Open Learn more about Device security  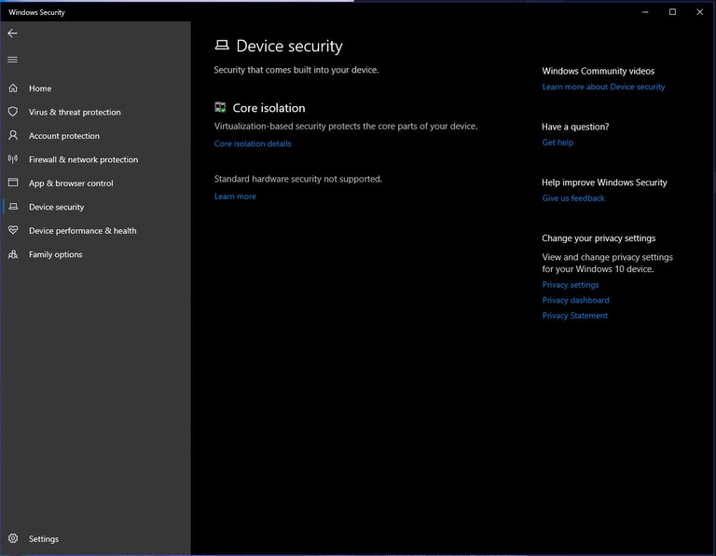pyautogui.click(x=603, y=87)
